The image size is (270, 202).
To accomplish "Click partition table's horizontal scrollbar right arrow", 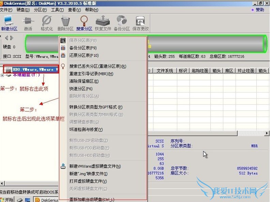I will (x=267, y=133).
